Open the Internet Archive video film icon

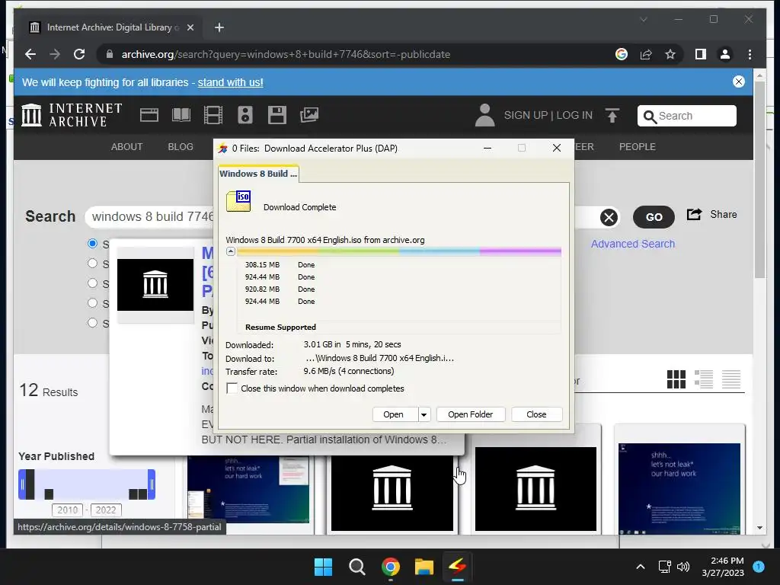click(x=213, y=115)
